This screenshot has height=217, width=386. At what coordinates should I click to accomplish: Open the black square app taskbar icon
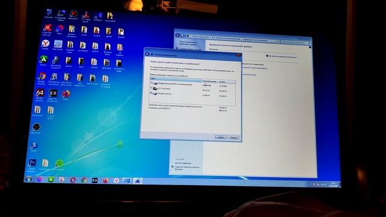pyautogui.click(x=95, y=180)
